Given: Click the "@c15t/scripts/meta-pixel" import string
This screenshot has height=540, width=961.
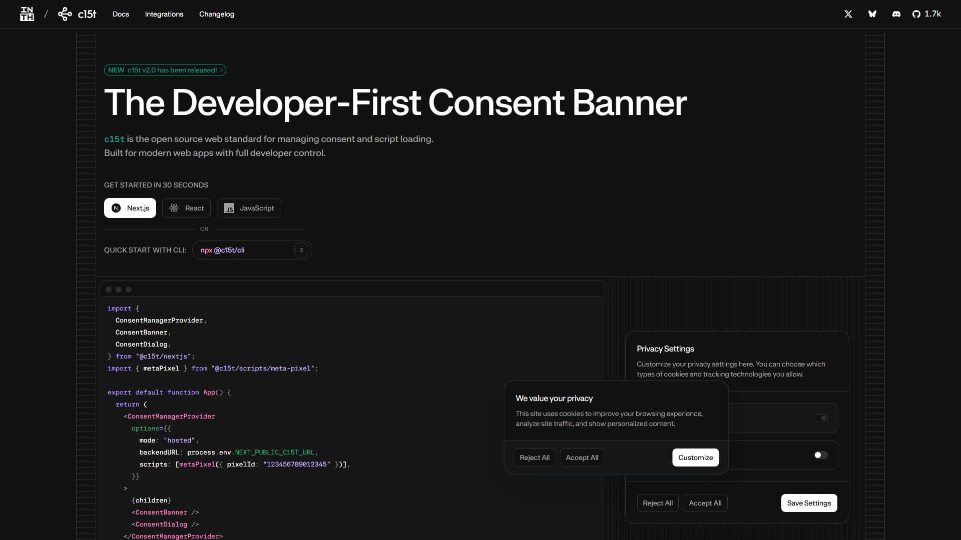Looking at the screenshot, I should [x=263, y=368].
